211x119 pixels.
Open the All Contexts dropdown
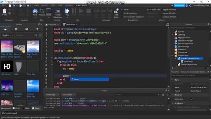tap(69, 95)
